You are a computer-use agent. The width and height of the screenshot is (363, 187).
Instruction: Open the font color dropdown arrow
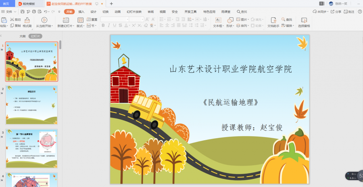(129, 25)
